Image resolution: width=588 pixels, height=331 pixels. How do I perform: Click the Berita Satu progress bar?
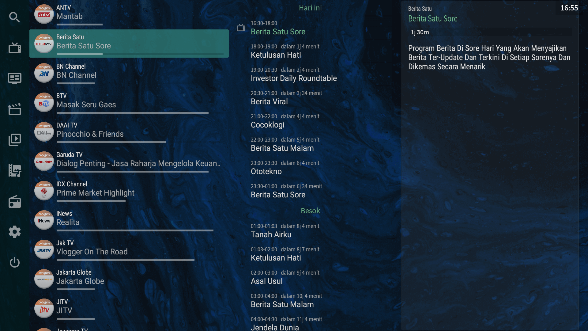(x=140, y=54)
